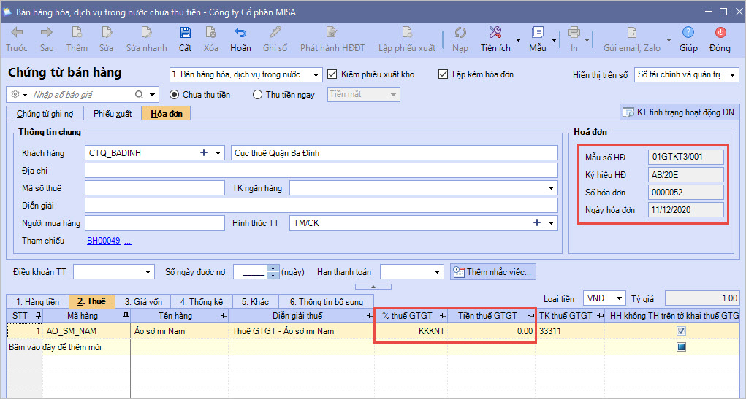The height and width of the screenshot is (399, 746).
Task: Click the Đóng close icon in toolbar
Action: (720, 33)
